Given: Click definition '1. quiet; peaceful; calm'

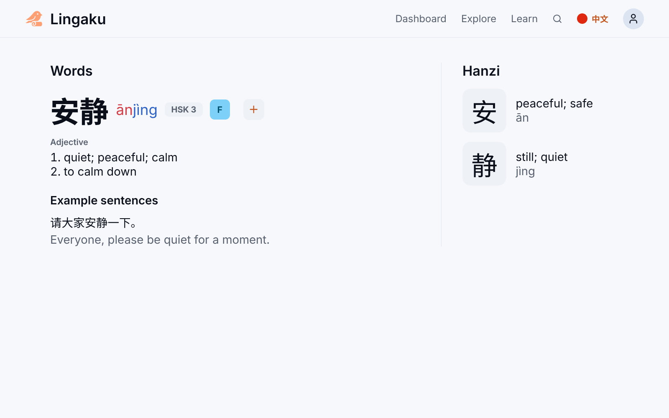Looking at the screenshot, I should point(114,158).
